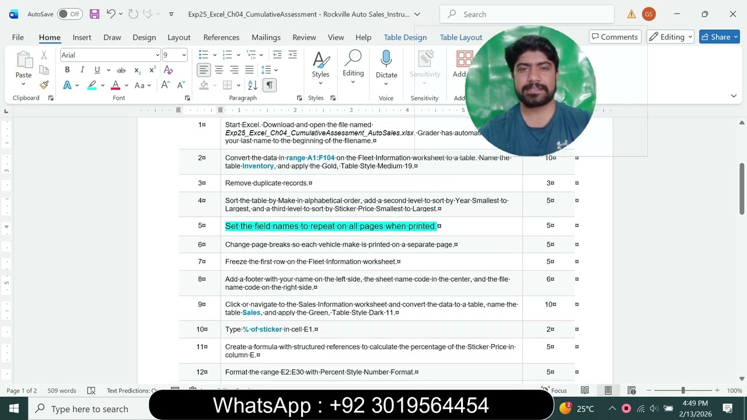Switch to the Layout tab
Screen dimensions: 747x420
tap(179, 37)
